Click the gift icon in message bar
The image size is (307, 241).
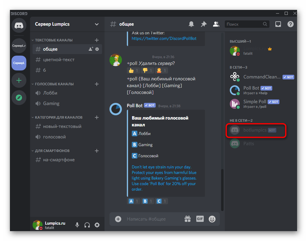click(x=188, y=219)
